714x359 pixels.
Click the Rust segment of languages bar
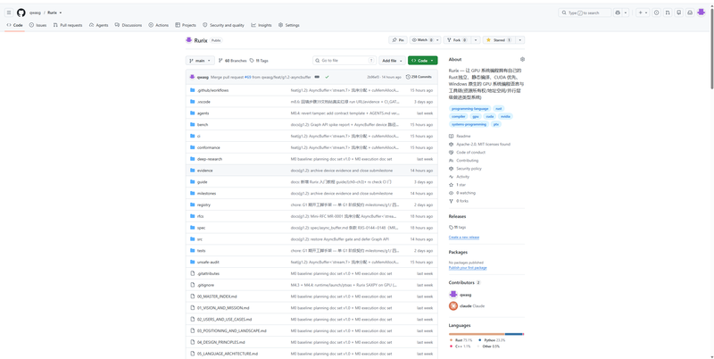pyautogui.click(x=477, y=334)
